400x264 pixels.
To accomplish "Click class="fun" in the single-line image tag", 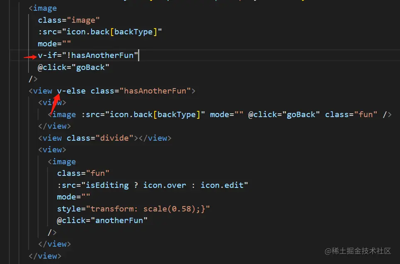I will tap(351, 115).
